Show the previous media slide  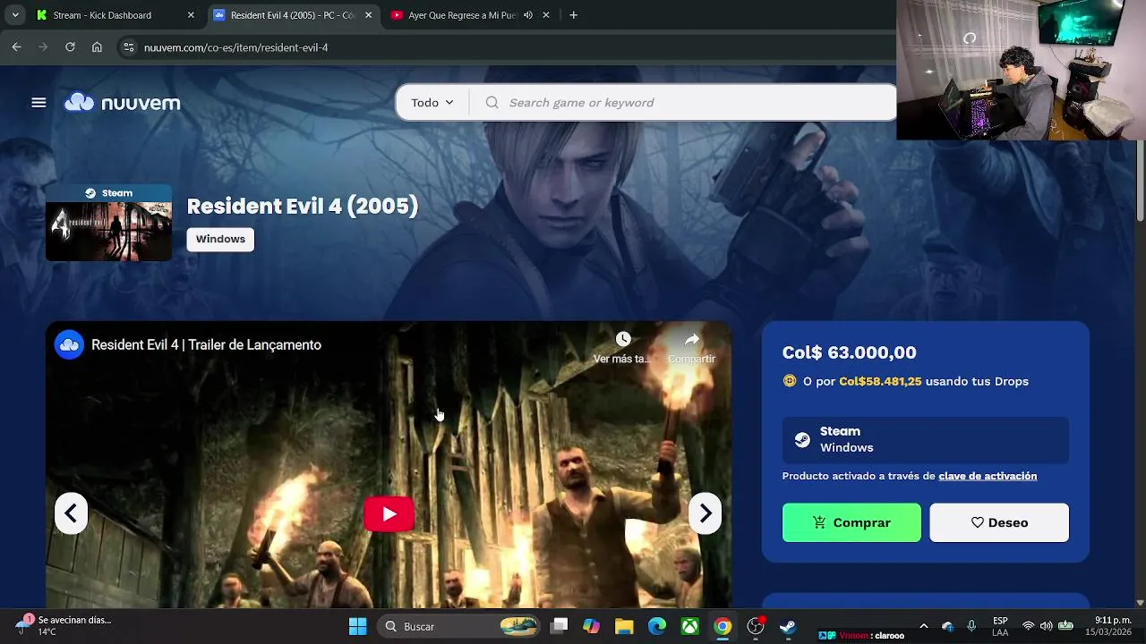click(x=71, y=513)
